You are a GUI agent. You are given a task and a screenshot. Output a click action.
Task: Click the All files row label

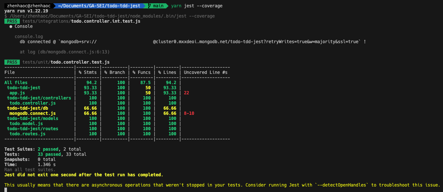pyautogui.click(x=16, y=83)
